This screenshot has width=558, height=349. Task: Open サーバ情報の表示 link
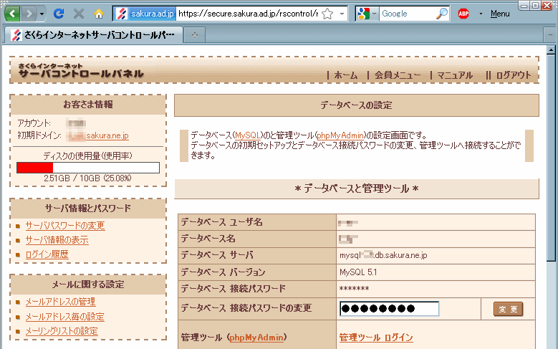(57, 240)
